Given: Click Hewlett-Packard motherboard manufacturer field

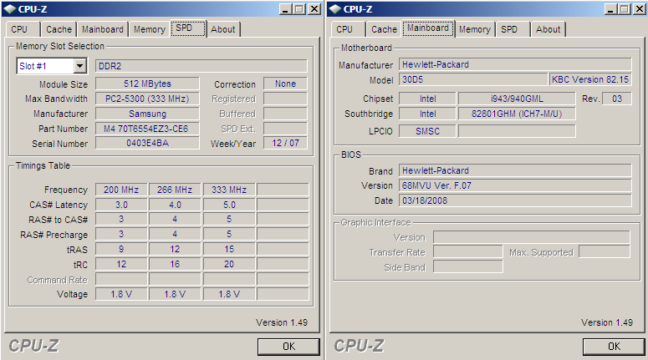Looking at the screenshot, I should point(515,64).
